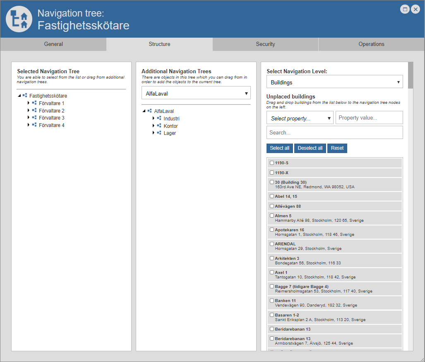This screenshot has width=425, height=362.
Task: Expand the Förvaltare 3 node
Action: (29, 117)
